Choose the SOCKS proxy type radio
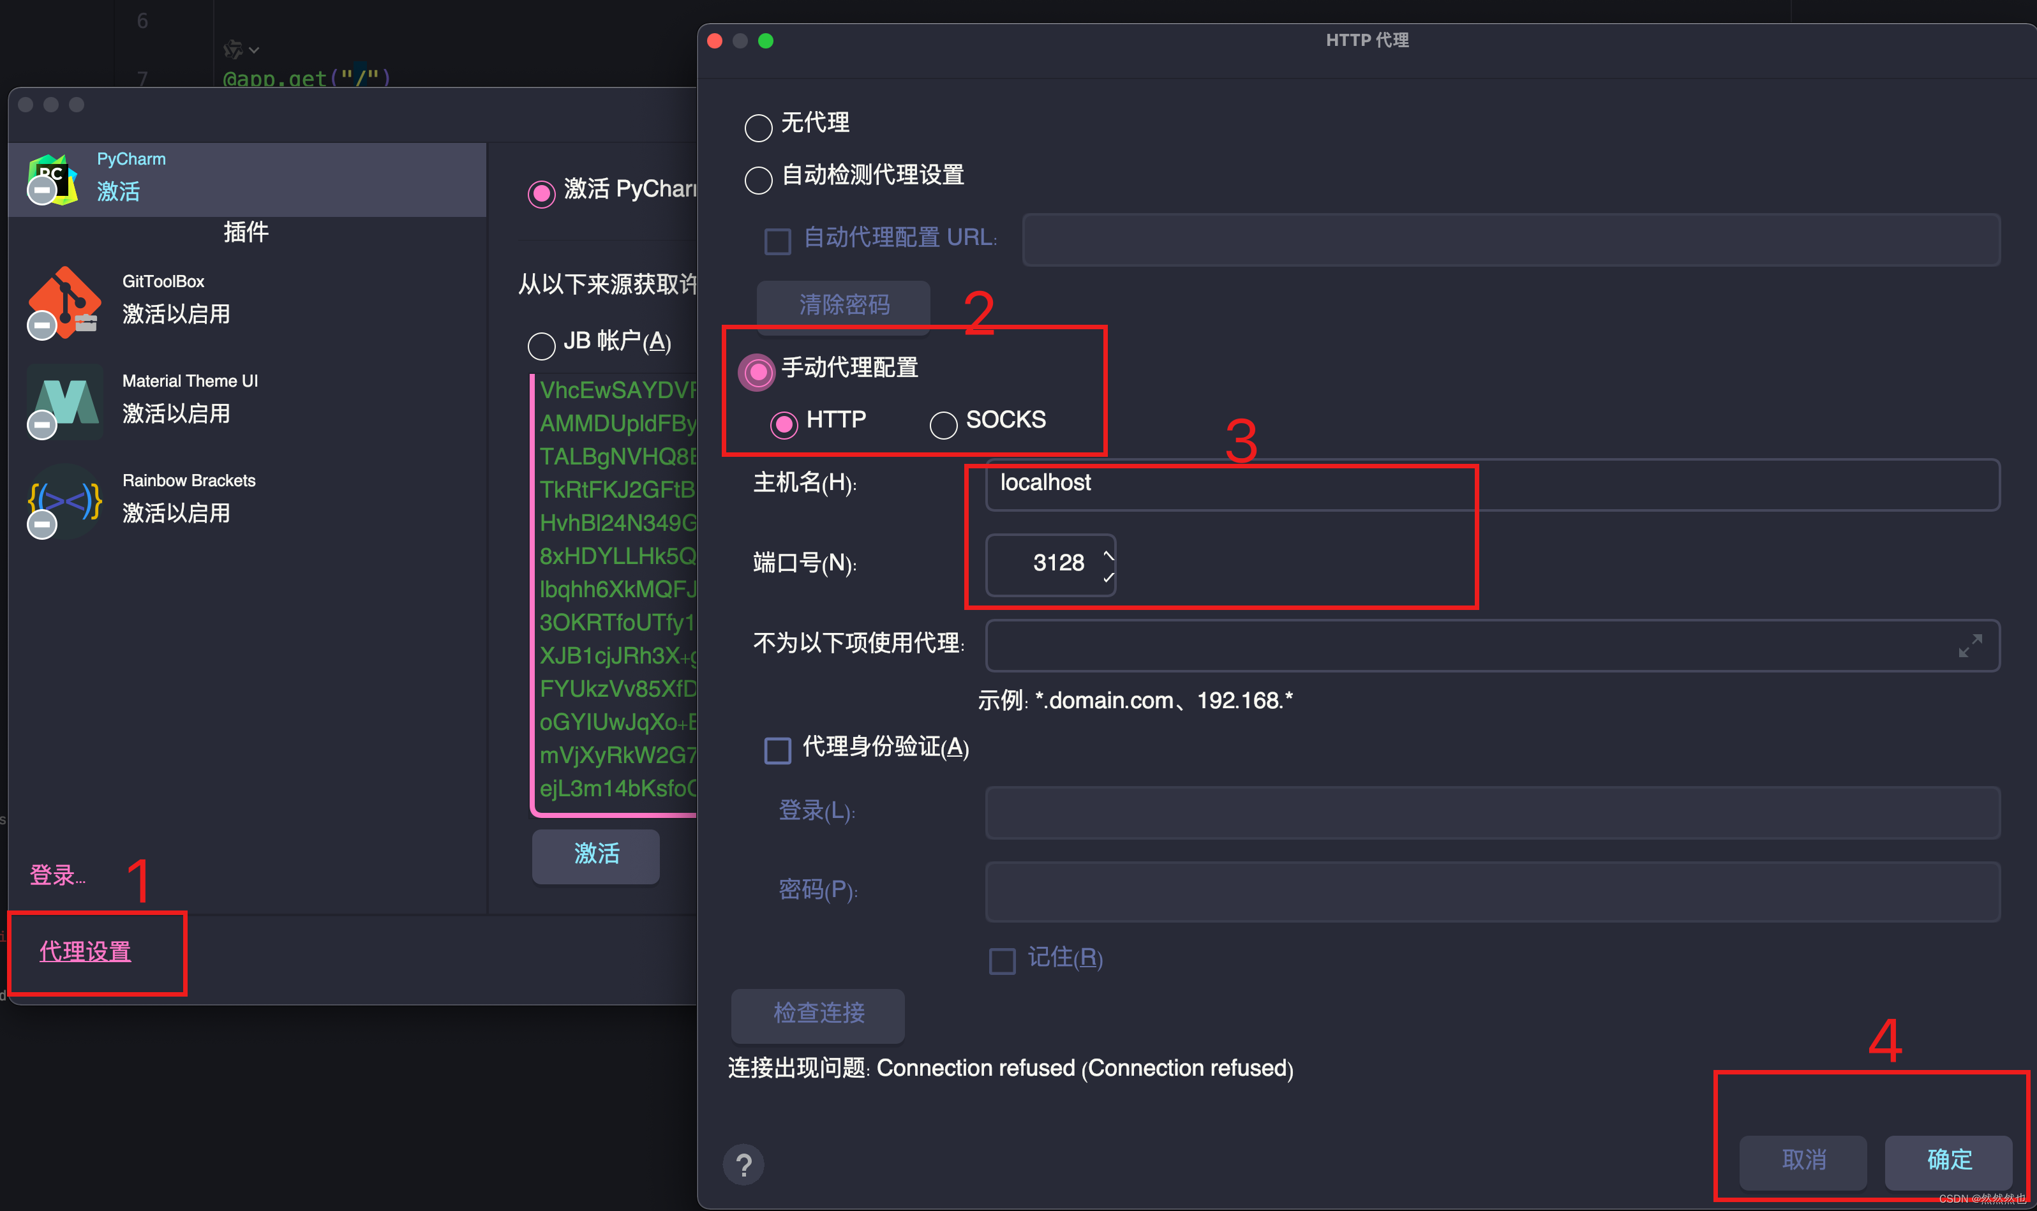 (943, 424)
